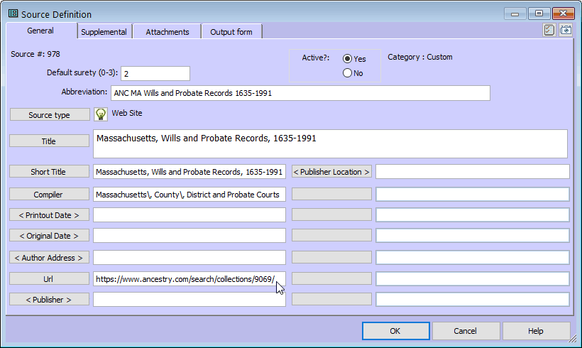Click the Url label button

[49, 279]
